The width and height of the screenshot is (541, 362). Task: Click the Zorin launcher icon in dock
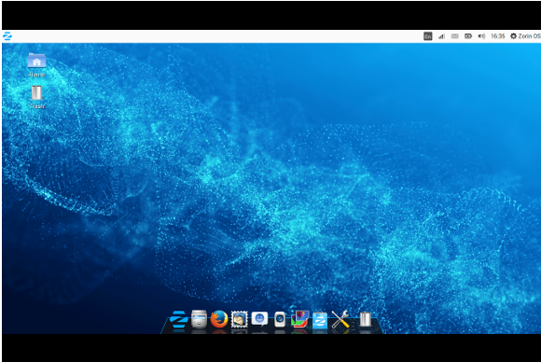pyautogui.click(x=179, y=319)
